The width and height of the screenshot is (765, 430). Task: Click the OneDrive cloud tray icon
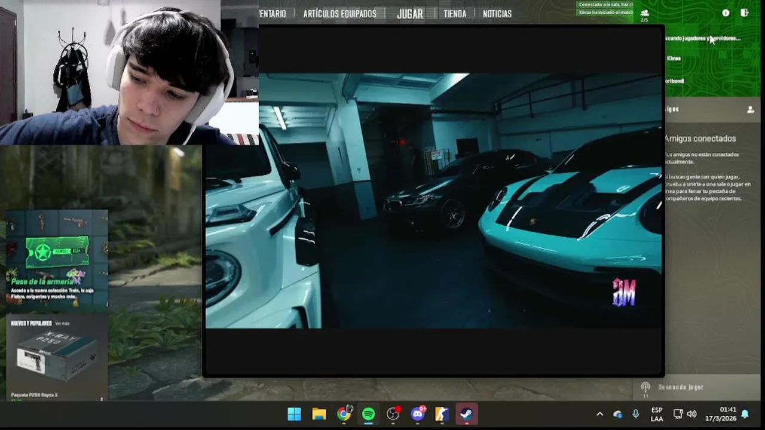point(618,414)
